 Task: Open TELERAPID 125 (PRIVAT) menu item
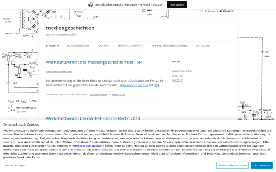pyautogui.click(x=131, y=46)
